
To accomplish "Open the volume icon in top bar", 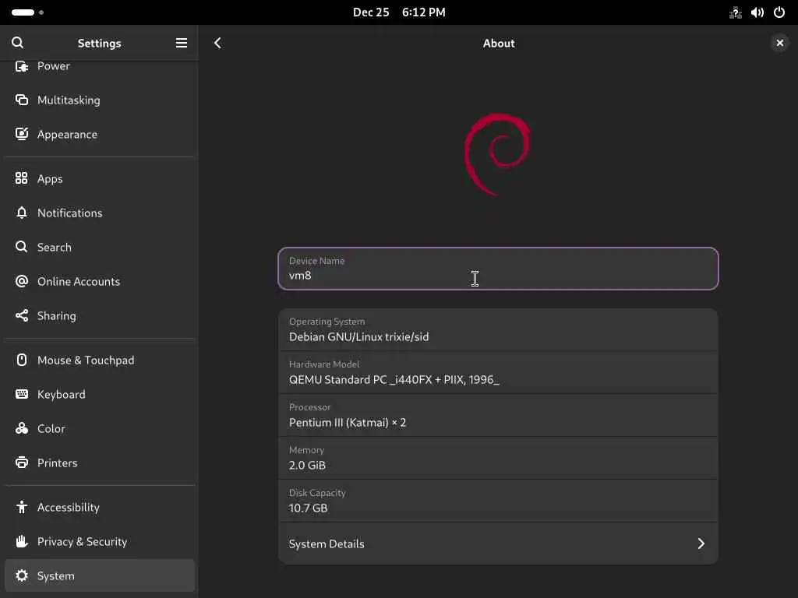I will point(757,12).
